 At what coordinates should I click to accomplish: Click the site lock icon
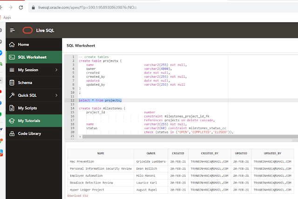(33, 7)
